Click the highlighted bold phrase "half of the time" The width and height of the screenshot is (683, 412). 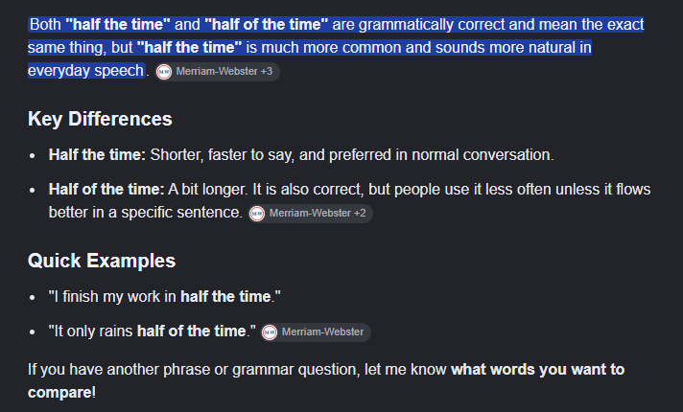tap(266, 24)
